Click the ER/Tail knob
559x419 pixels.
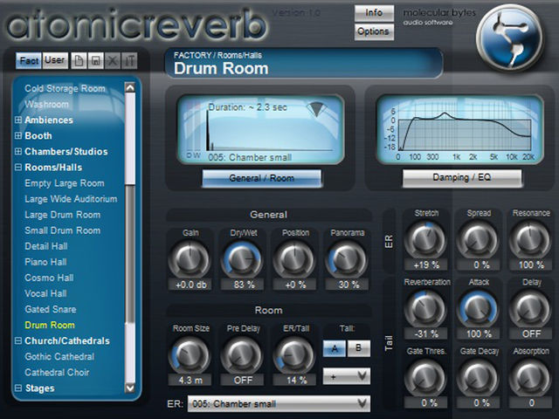tap(294, 355)
